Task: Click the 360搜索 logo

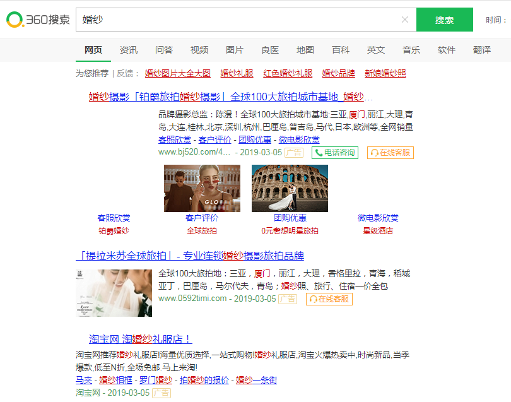Action: pyautogui.click(x=38, y=20)
